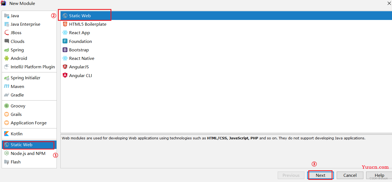Click the Web modules description text

coord(213,138)
